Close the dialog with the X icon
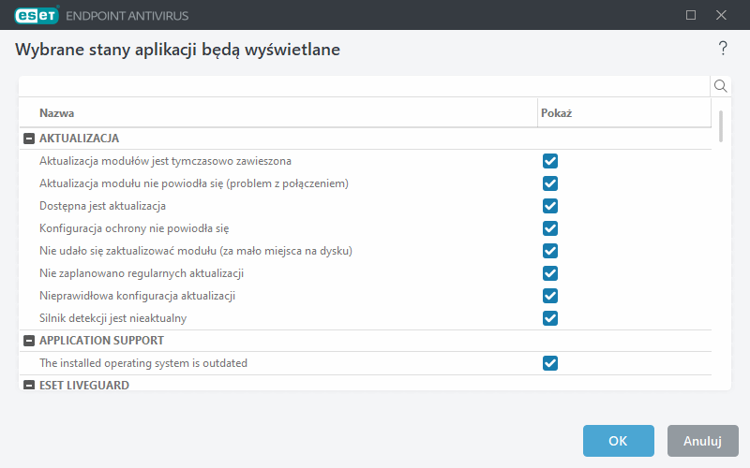Image resolution: width=750 pixels, height=468 pixels. [x=721, y=15]
